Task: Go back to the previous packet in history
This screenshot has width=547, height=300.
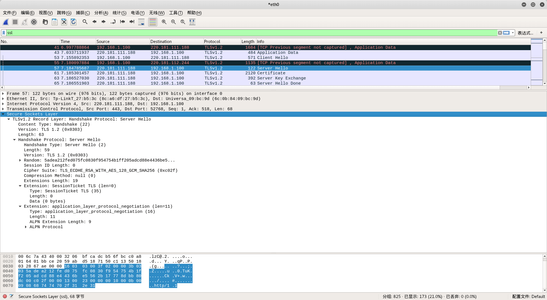Action: (94, 22)
